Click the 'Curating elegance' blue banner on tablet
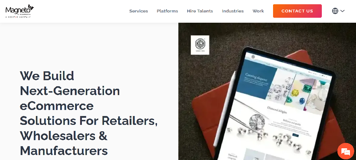 click(257, 83)
